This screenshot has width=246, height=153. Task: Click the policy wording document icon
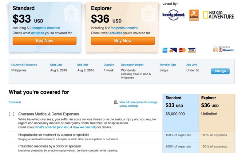click(x=116, y=102)
